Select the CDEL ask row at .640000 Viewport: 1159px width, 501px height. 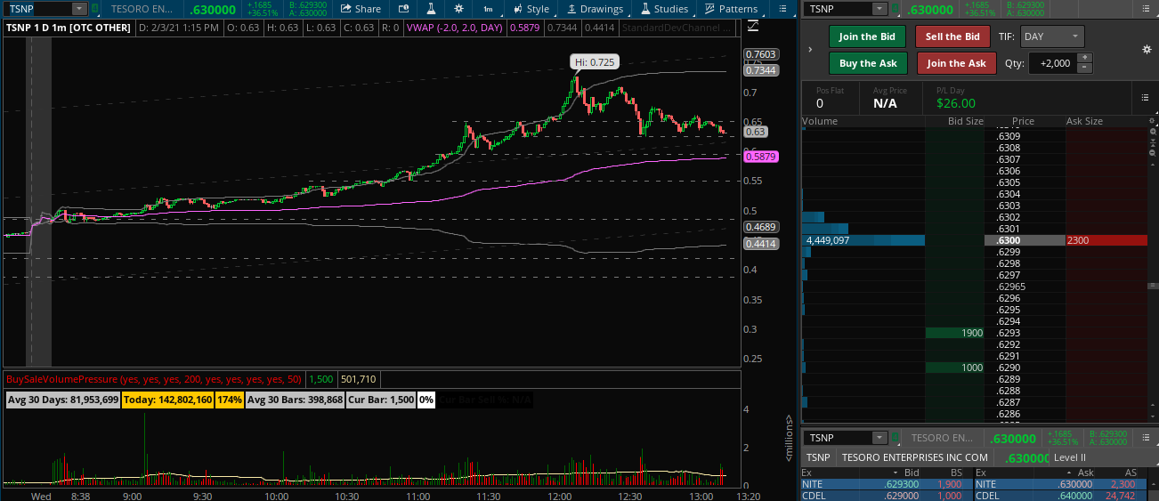click(x=1061, y=496)
